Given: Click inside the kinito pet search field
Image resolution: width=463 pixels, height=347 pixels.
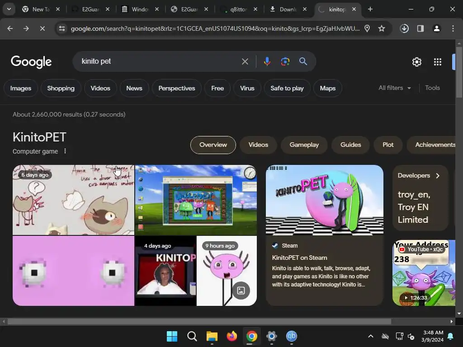Looking at the screenshot, I should click(x=160, y=61).
